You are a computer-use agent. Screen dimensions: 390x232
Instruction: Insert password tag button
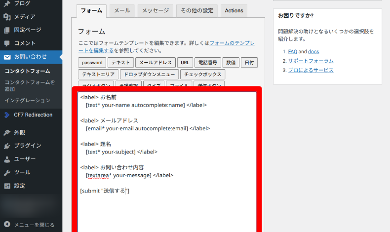coord(92,63)
